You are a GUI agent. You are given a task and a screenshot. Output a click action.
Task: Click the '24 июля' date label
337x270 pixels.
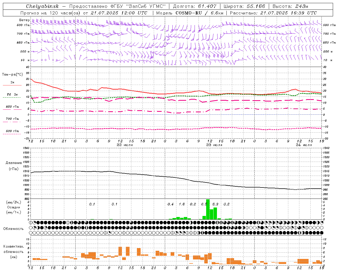(304, 145)
